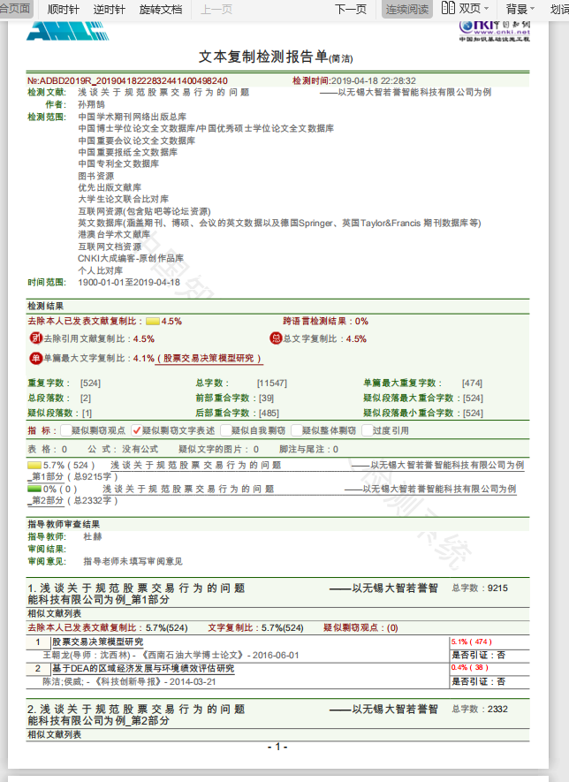Image resolution: width=569 pixels, height=782 pixels.
Task: Go to next page with 下一页
Action: [x=351, y=9]
